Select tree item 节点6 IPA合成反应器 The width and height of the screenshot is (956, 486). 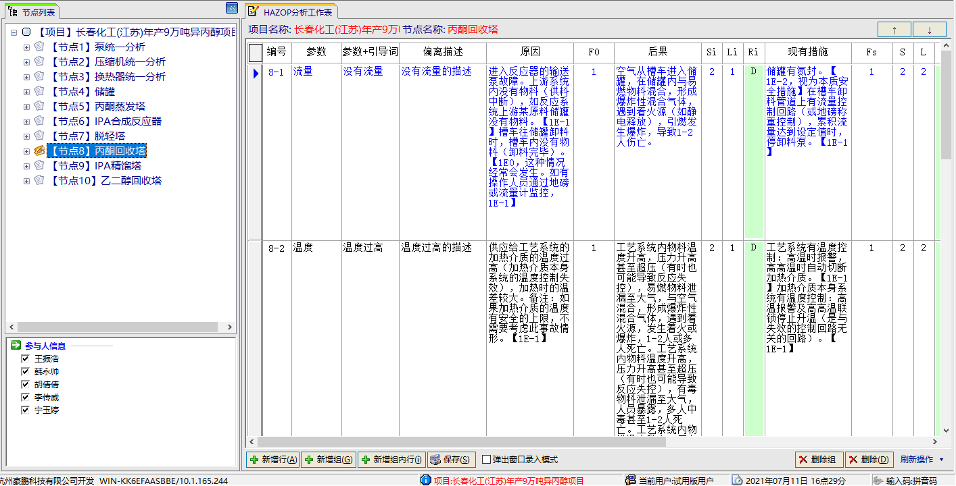[105, 122]
